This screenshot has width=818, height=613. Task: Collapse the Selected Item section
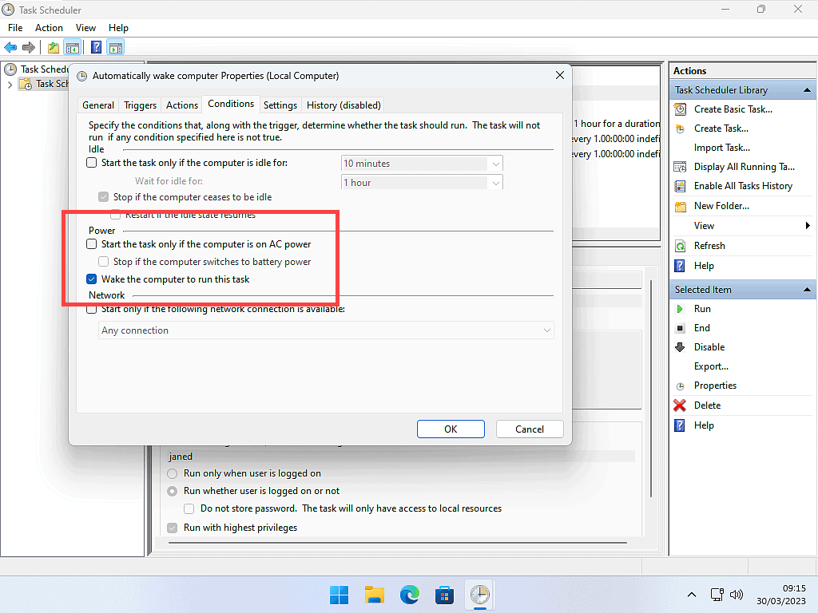[x=808, y=290]
